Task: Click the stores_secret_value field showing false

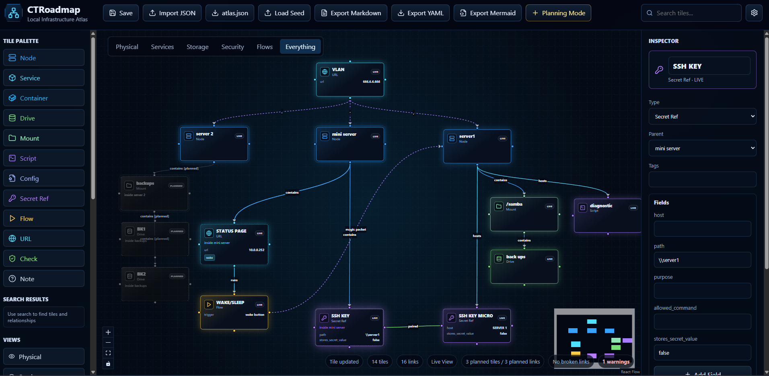Action: [x=702, y=353]
